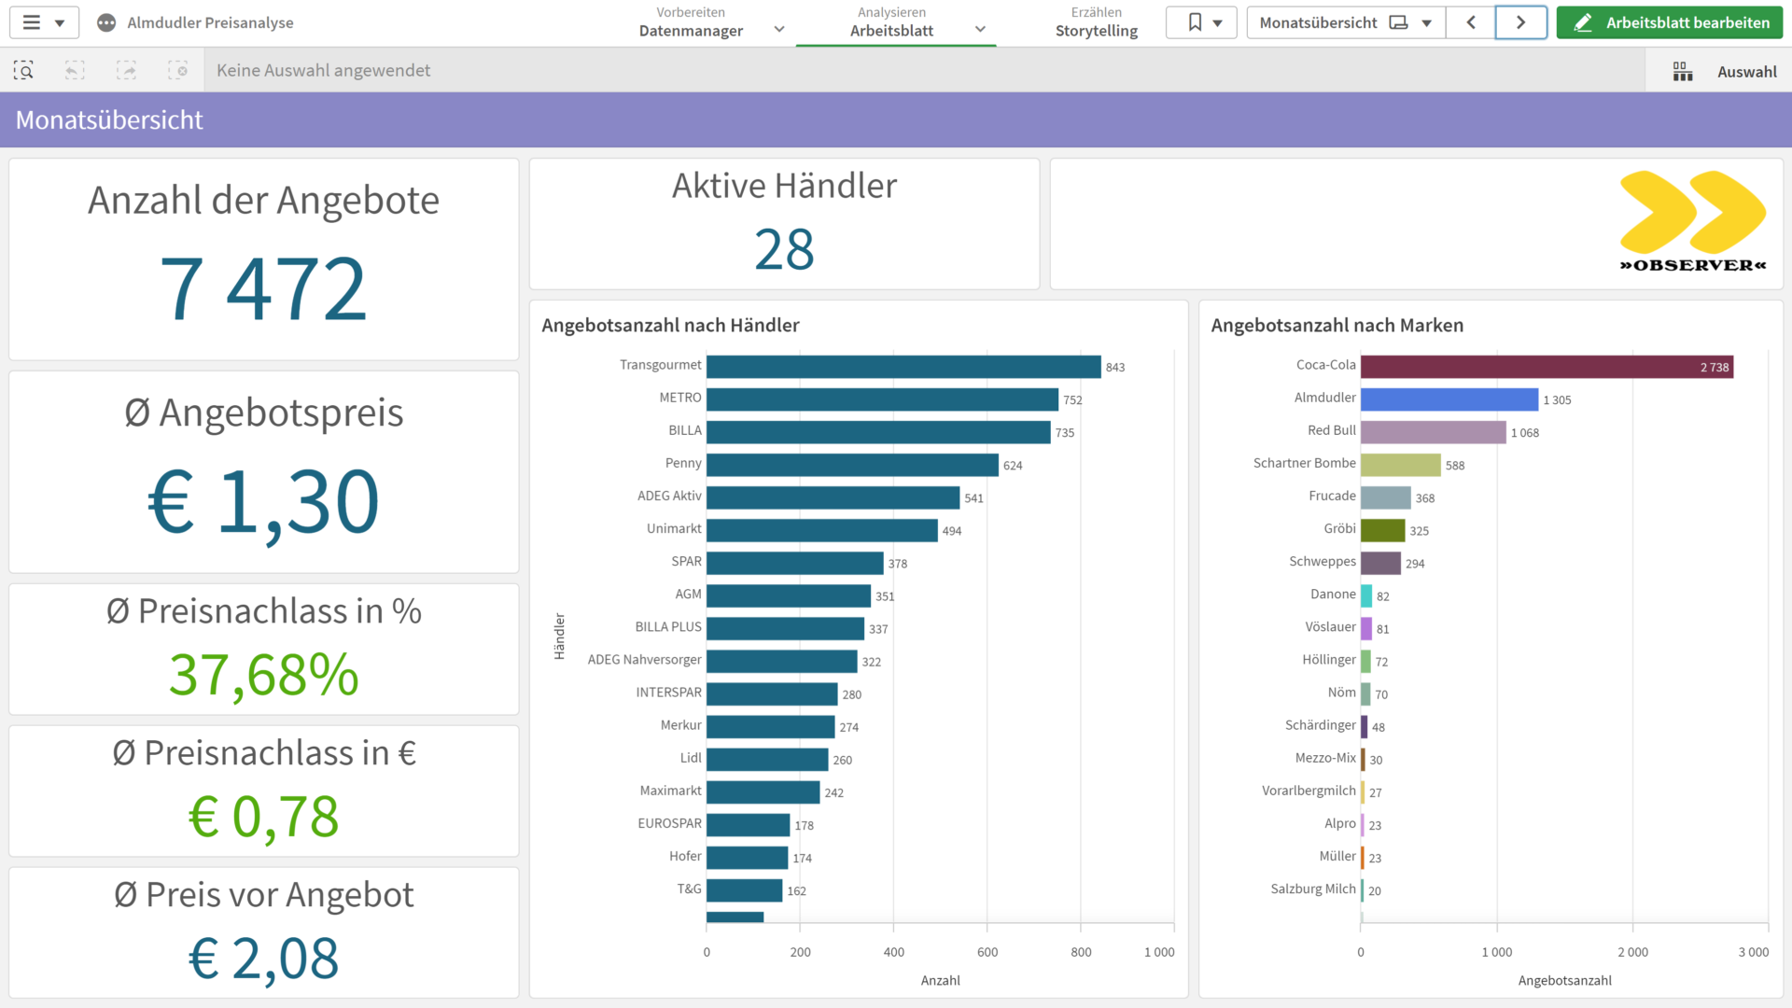Select the Coca-Cola bar in Marken chart
Image resolution: width=1792 pixels, height=1008 pixels.
[x=1547, y=367]
